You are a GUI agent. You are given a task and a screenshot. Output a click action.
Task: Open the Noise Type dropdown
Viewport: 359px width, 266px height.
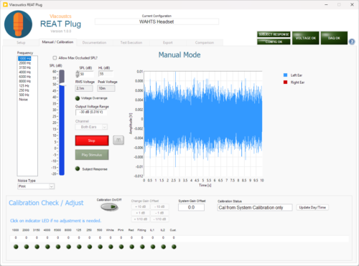point(36,186)
